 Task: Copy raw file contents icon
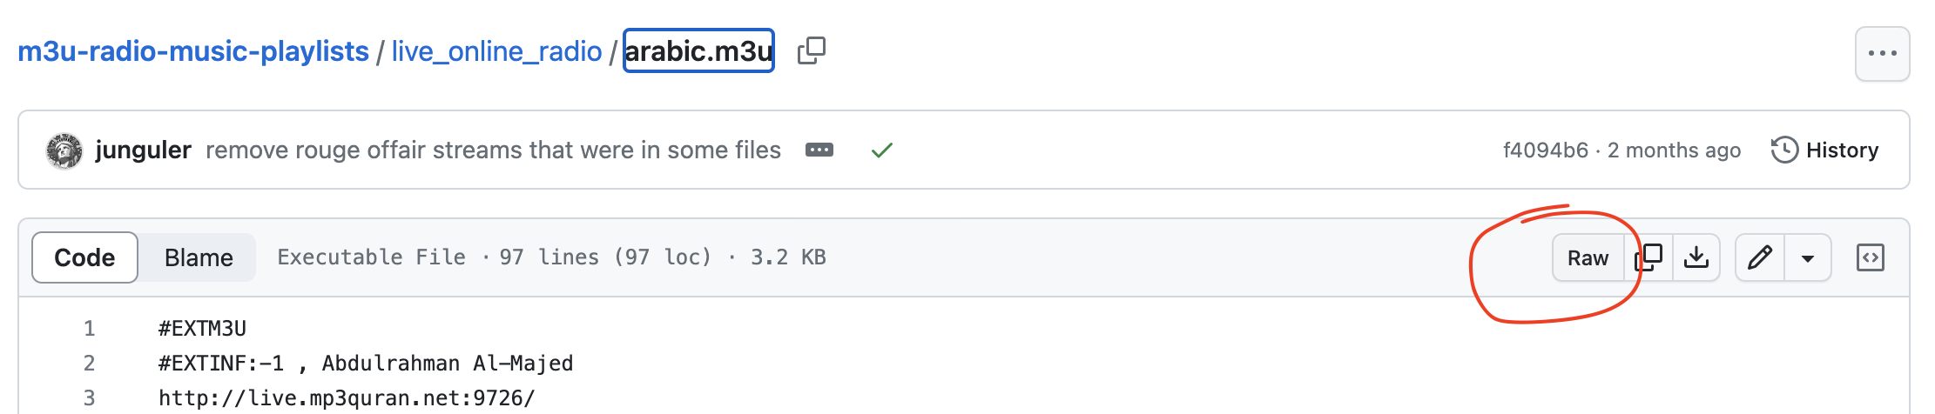coord(1648,257)
